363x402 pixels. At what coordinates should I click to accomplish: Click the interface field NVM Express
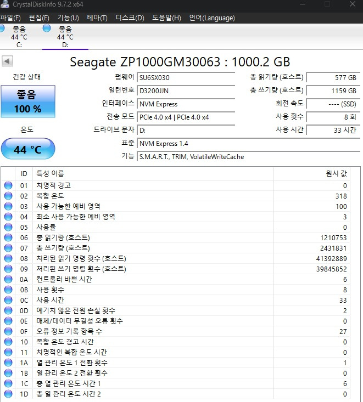point(186,104)
